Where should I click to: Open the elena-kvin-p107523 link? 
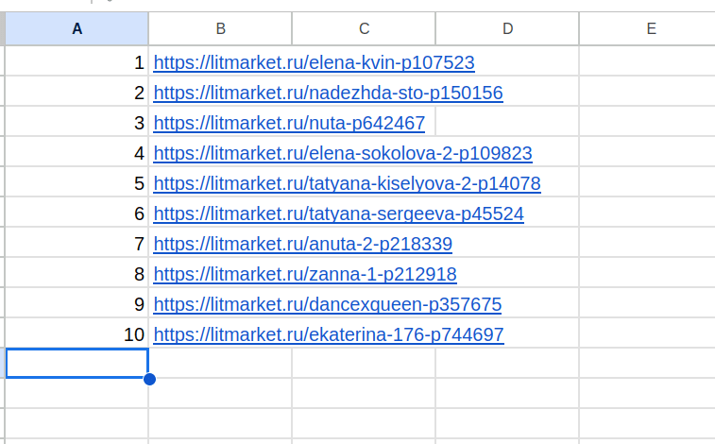pos(314,63)
